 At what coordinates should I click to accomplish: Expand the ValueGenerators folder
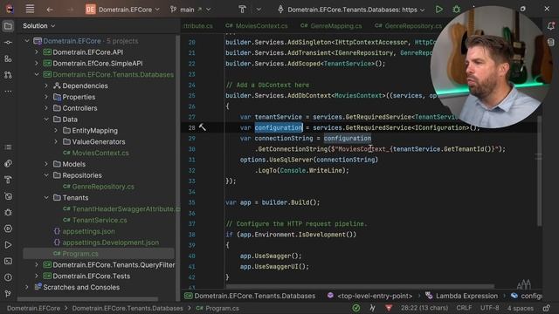pyautogui.click(x=56, y=141)
